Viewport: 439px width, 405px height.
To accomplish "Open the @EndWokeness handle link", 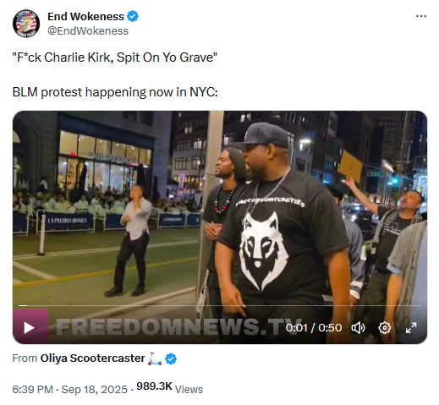I will pyautogui.click(x=88, y=30).
